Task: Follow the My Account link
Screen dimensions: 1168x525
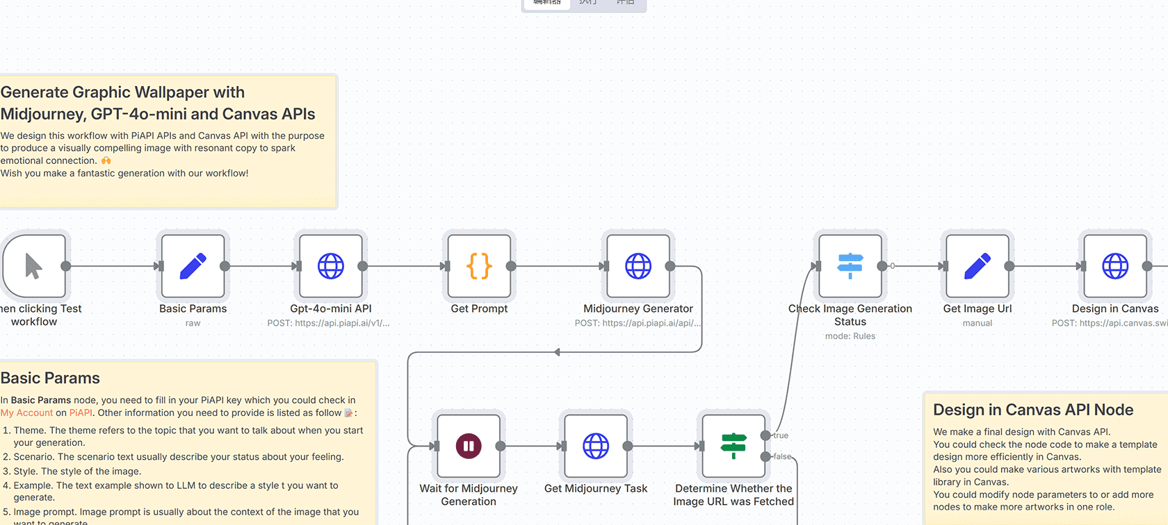Action: point(26,412)
